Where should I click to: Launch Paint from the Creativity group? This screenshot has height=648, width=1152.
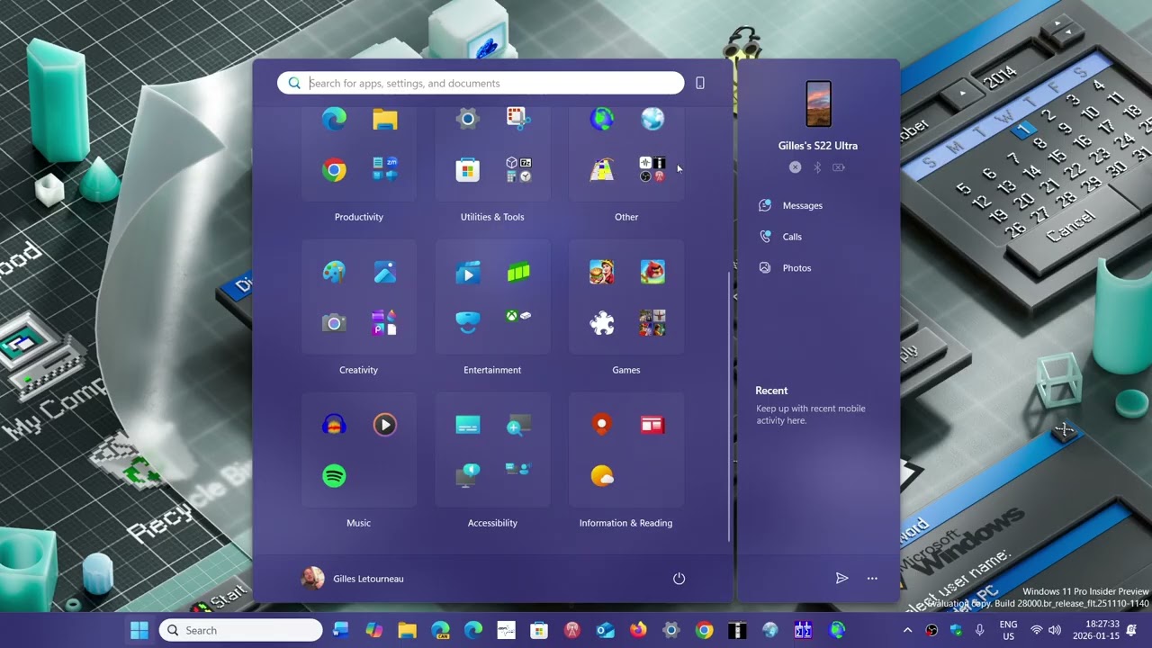[334, 273]
